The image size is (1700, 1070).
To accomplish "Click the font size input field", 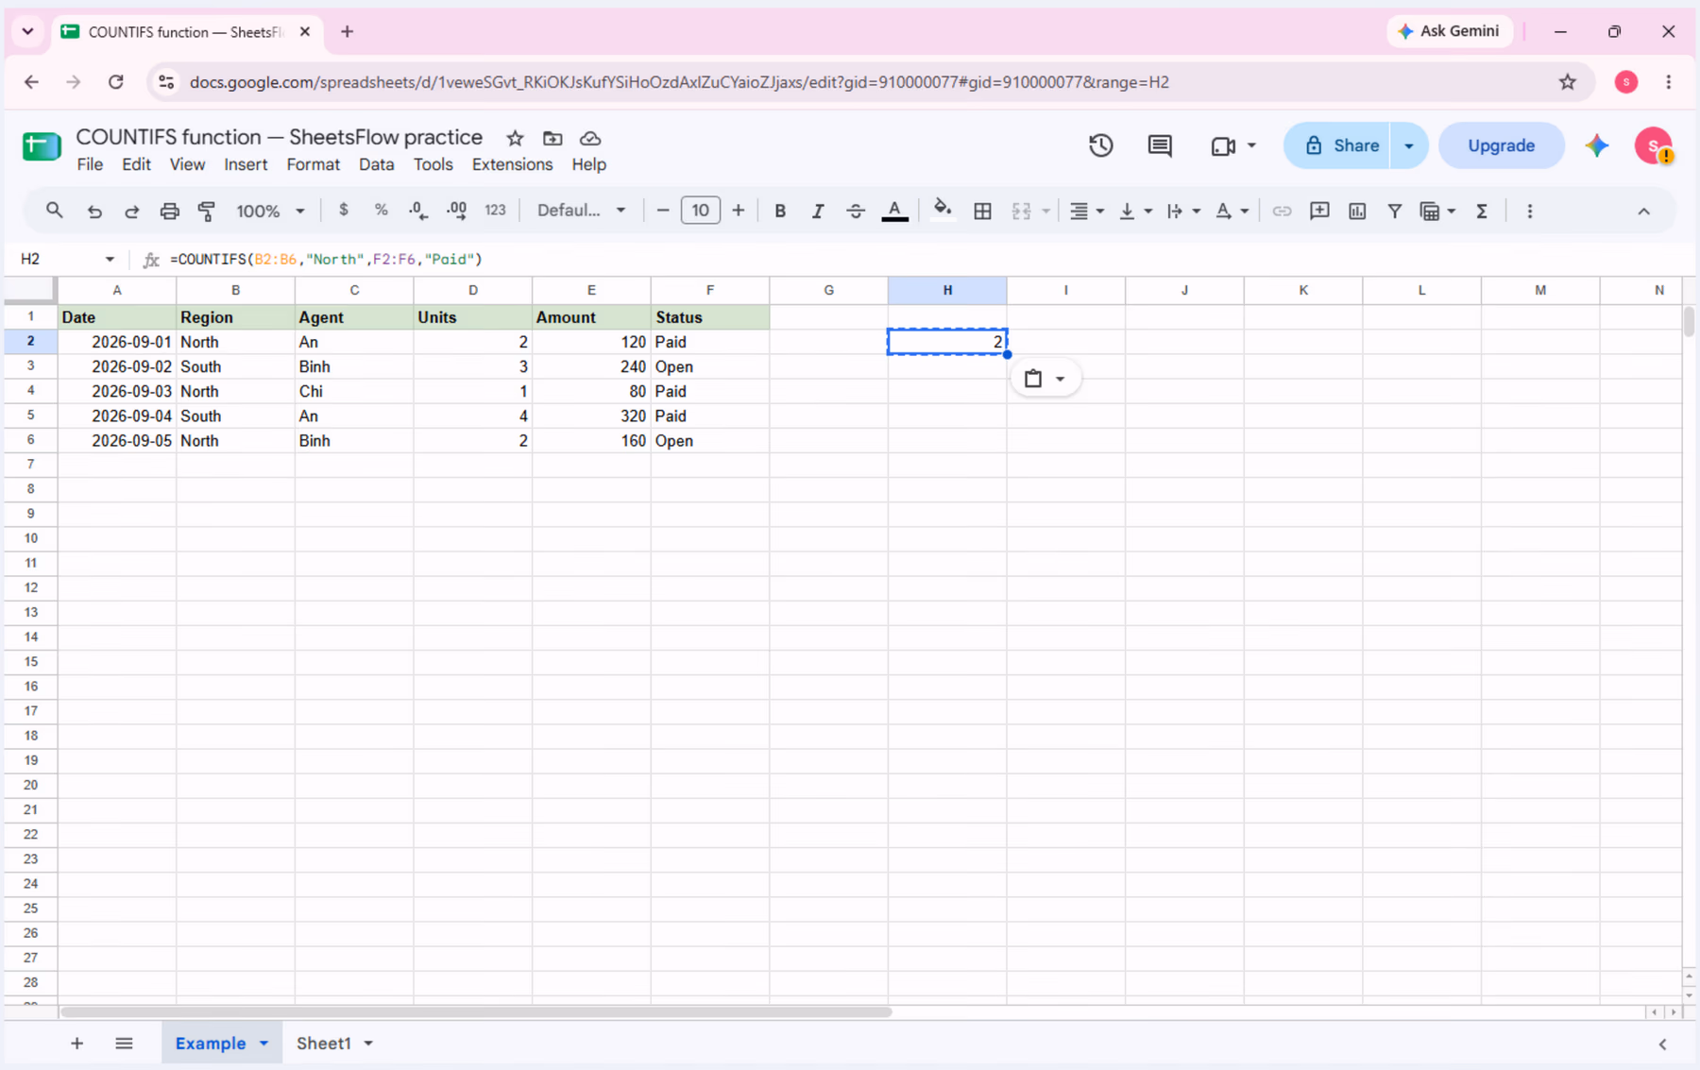I will coord(700,211).
